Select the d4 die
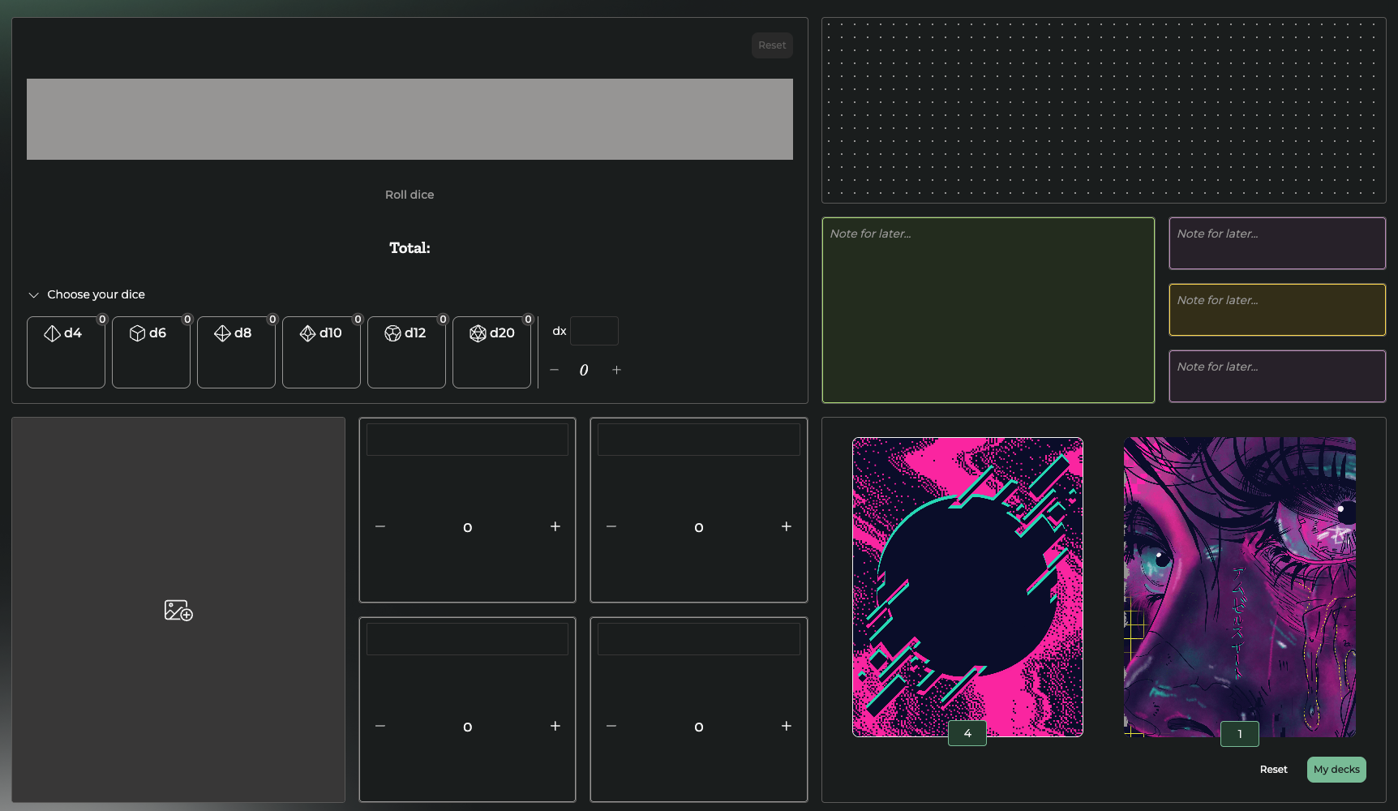 click(66, 352)
